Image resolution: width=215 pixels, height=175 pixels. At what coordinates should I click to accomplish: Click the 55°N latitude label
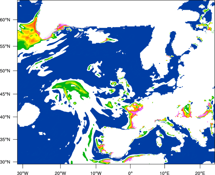[x=5, y=46]
